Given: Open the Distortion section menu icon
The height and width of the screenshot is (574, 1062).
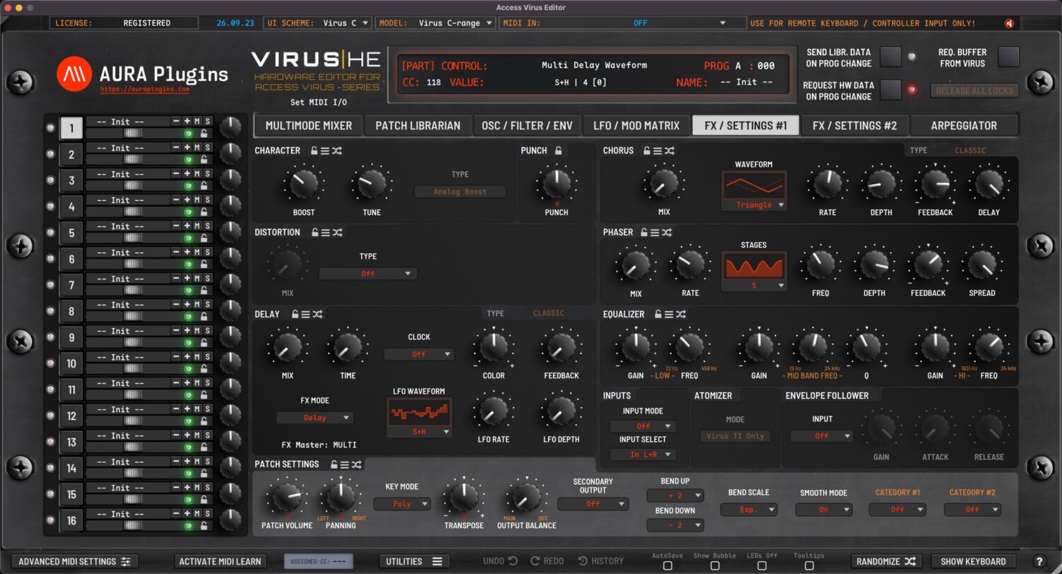Looking at the screenshot, I should 325,232.
